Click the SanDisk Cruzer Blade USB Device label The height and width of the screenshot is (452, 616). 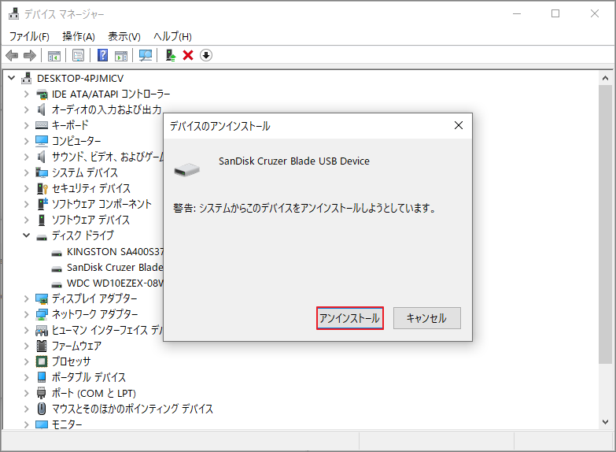(x=294, y=161)
